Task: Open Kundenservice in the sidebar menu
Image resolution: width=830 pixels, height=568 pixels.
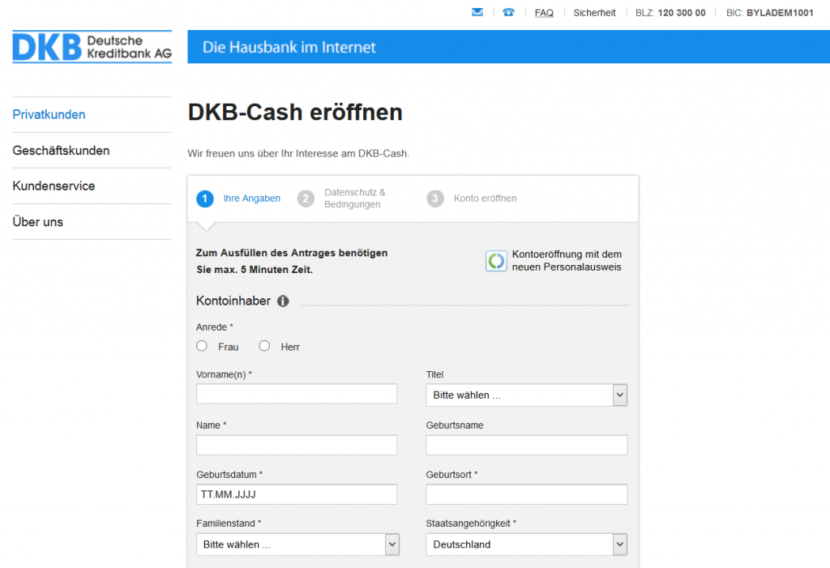Action: point(54,186)
